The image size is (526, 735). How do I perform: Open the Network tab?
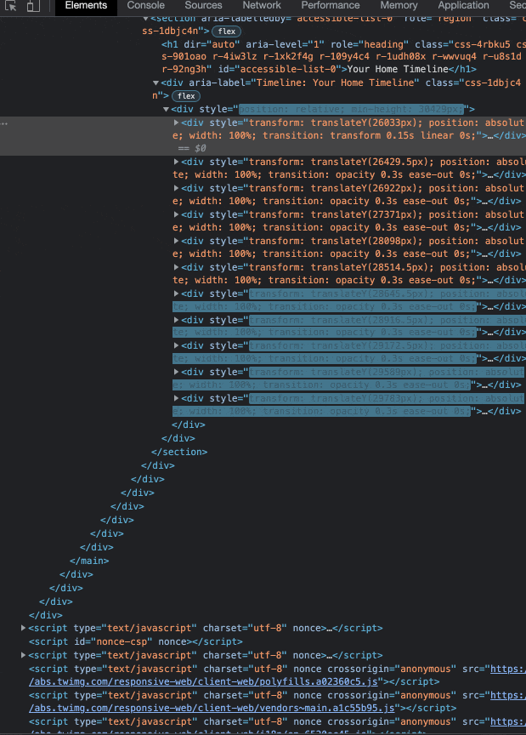pos(262,6)
